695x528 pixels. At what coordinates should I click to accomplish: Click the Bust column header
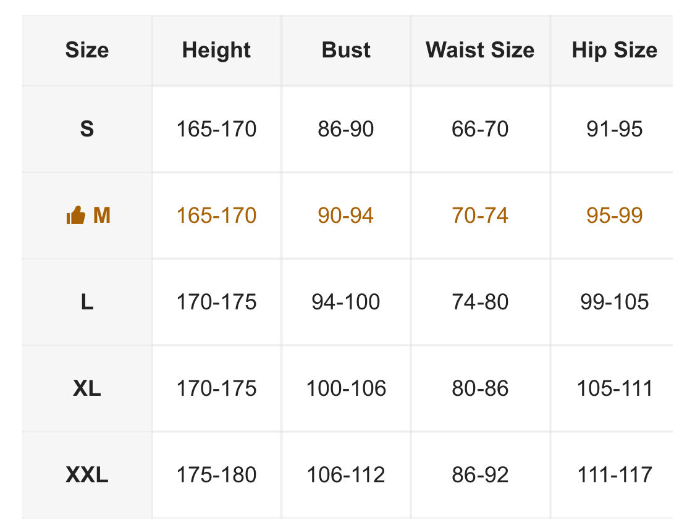(346, 50)
